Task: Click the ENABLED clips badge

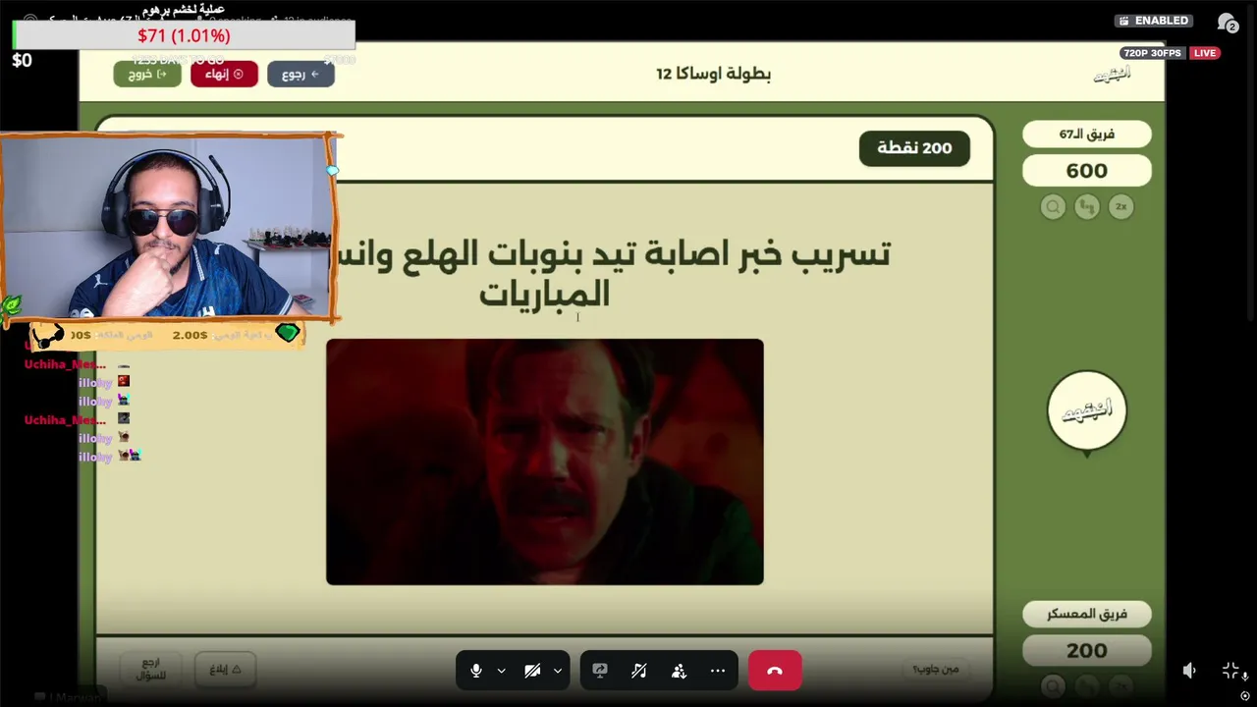Action: tap(1153, 21)
